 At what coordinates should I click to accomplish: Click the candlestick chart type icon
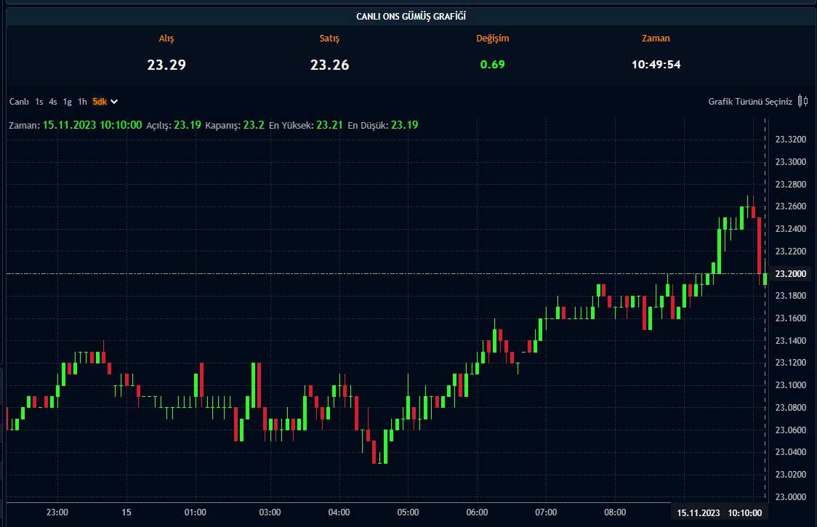(802, 101)
